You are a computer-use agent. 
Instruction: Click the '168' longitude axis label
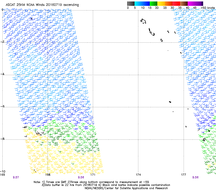[x=48, y=175]
